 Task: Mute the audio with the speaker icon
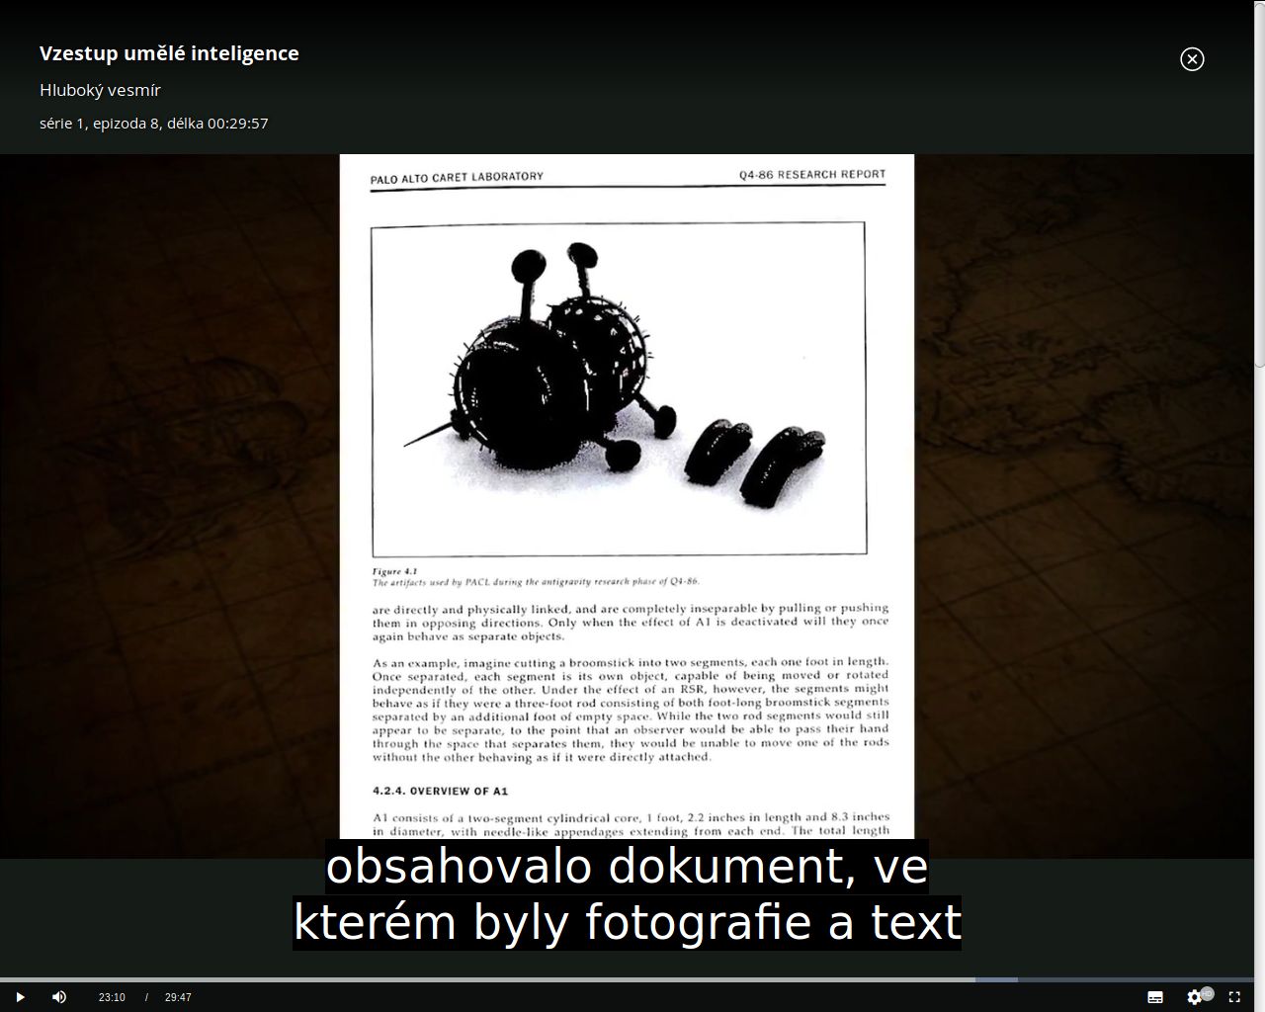point(59,997)
